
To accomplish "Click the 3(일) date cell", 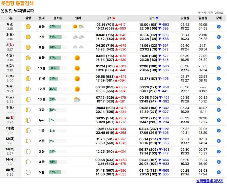I will coord(10,47).
